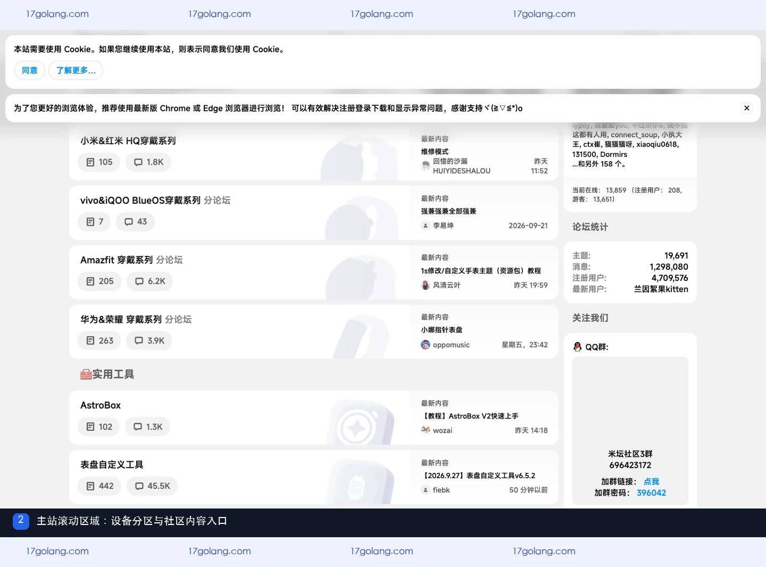Open the post 【教程】AstroBox V2快速上手
The height and width of the screenshot is (567, 766).
470,416
